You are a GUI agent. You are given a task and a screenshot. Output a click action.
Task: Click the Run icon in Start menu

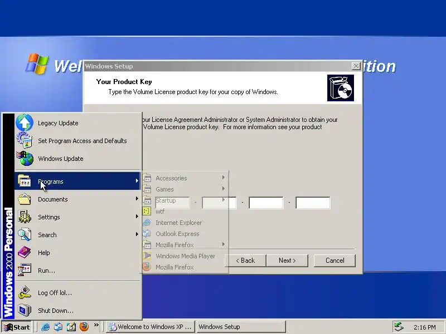tap(25, 270)
